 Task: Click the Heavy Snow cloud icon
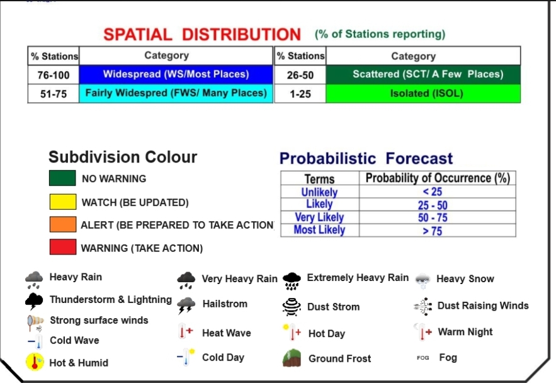click(423, 279)
